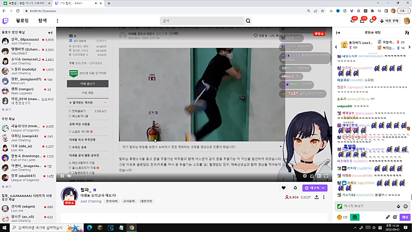Open Windows Start menu
The image size is (412, 232).
(5, 228)
